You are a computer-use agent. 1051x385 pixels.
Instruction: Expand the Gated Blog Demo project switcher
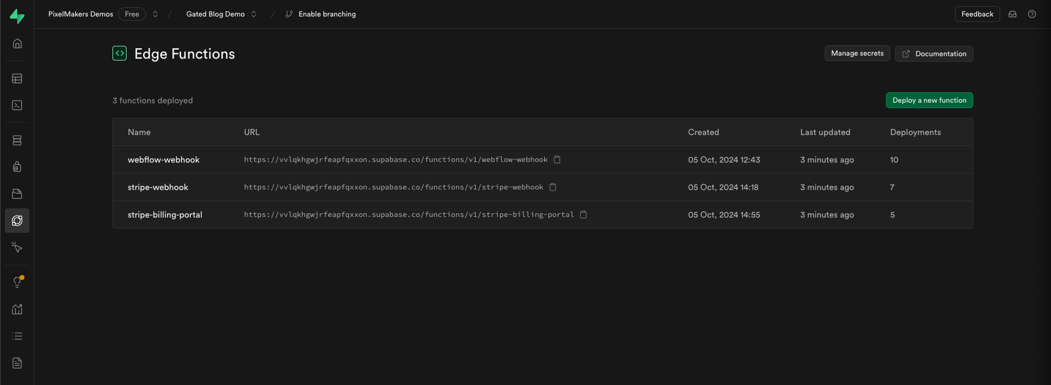tap(254, 14)
